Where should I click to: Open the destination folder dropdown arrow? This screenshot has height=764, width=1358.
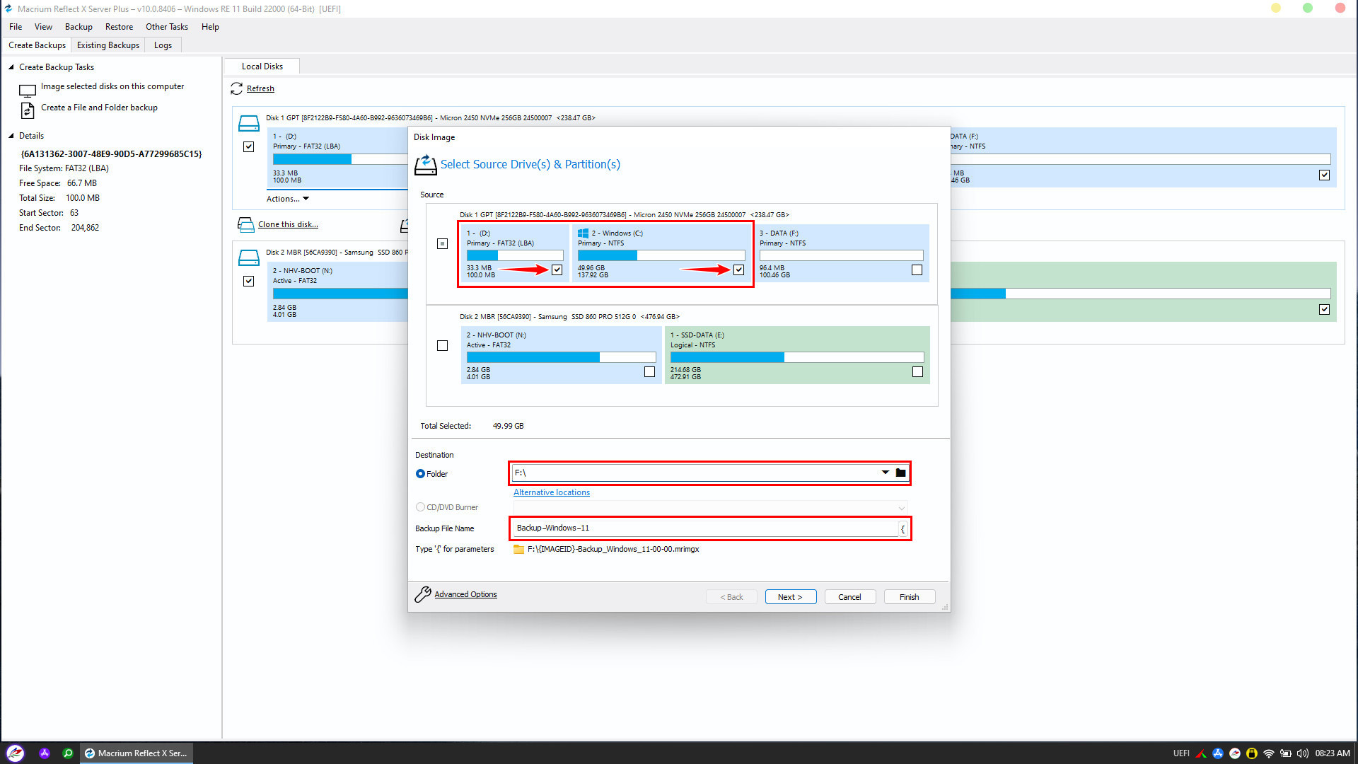885,473
